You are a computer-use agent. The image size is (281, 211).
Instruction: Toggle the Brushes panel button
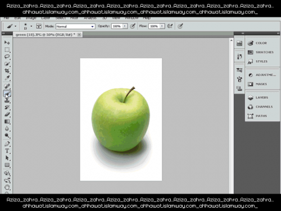(x=39, y=26)
